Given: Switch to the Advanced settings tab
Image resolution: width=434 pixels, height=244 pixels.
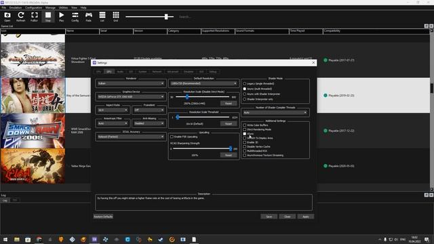Looking at the screenshot, I should point(173,72).
